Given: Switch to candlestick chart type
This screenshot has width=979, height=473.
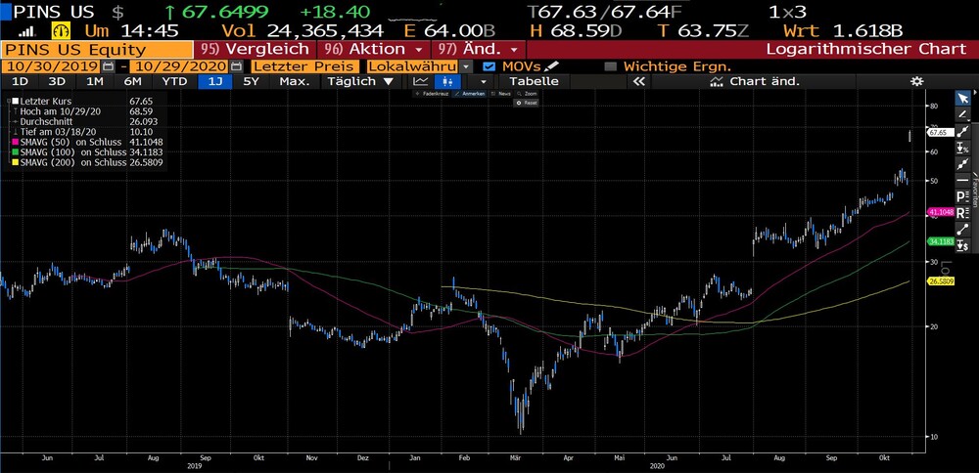Looking at the screenshot, I should click(446, 82).
